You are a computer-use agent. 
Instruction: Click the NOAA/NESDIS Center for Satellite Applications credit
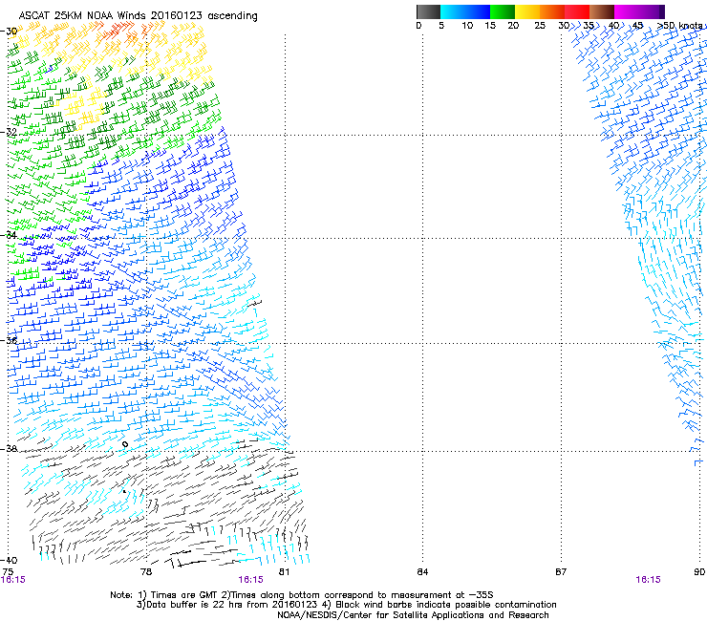(x=413, y=615)
